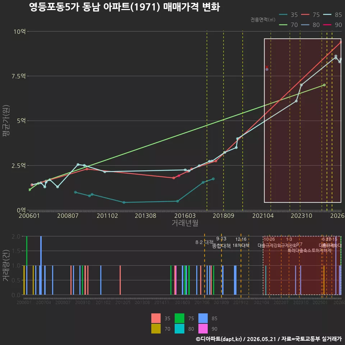This screenshot has width=345, height=345.
Task: Click 201102 on the price chart x-axis
Action: (107, 216)
